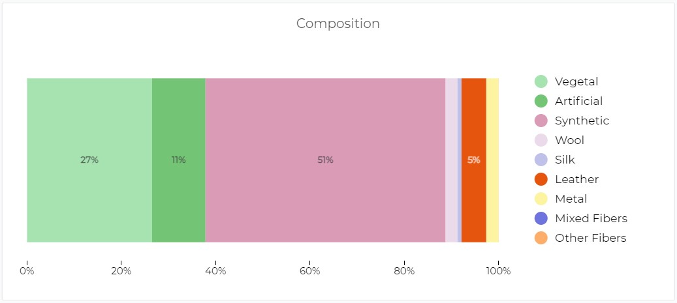Select the 11% Artificial bar segment
This screenshot has width=677, height=303.
178,160
